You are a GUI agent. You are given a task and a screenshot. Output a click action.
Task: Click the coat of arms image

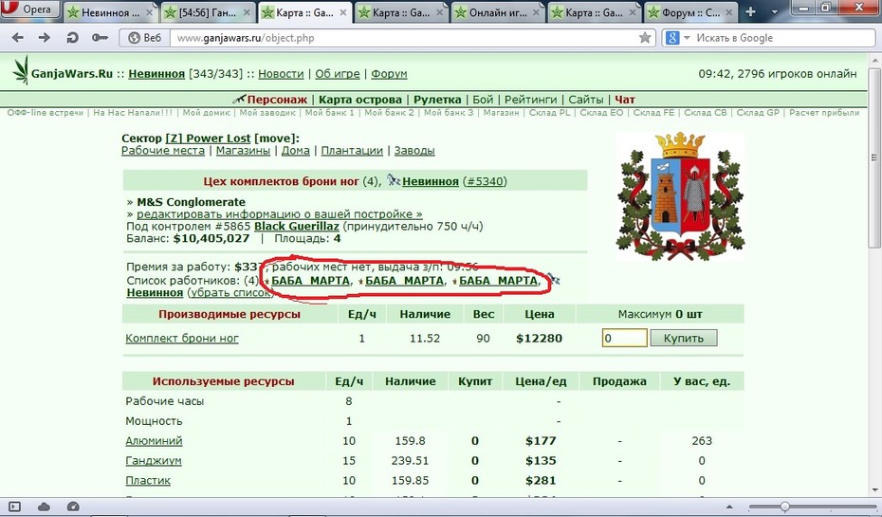pyautogui.click(x=681, y=196)
